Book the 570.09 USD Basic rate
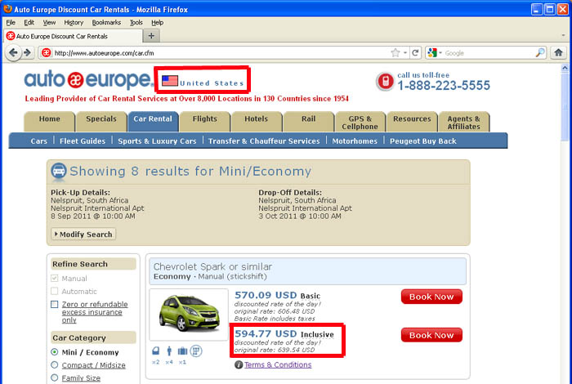This screenshot has width=572, height=384. [431, 297]
